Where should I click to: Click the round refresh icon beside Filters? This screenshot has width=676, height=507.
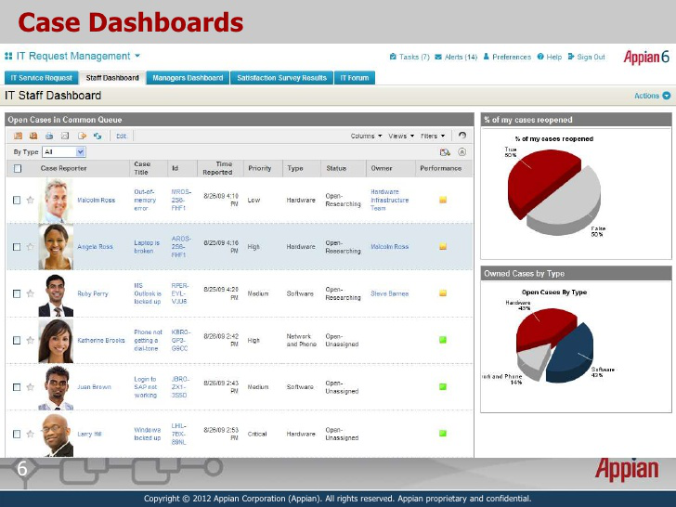pos(461,136)
